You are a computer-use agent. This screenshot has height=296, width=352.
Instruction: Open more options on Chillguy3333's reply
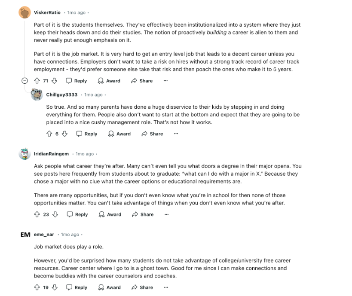[x=176, y=134]
